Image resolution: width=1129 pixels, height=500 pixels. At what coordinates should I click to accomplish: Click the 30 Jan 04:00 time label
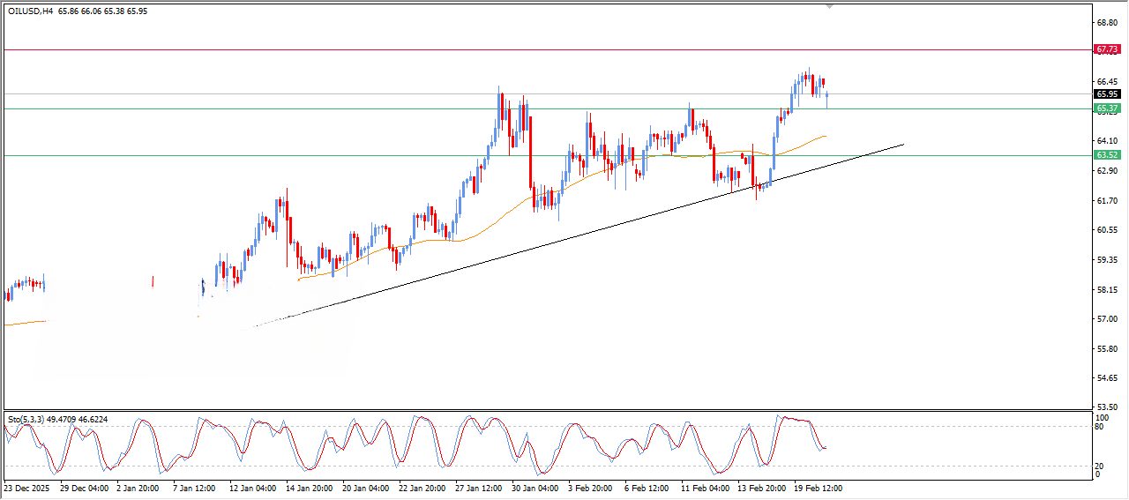pyautogui.click(x=535, y=487)
